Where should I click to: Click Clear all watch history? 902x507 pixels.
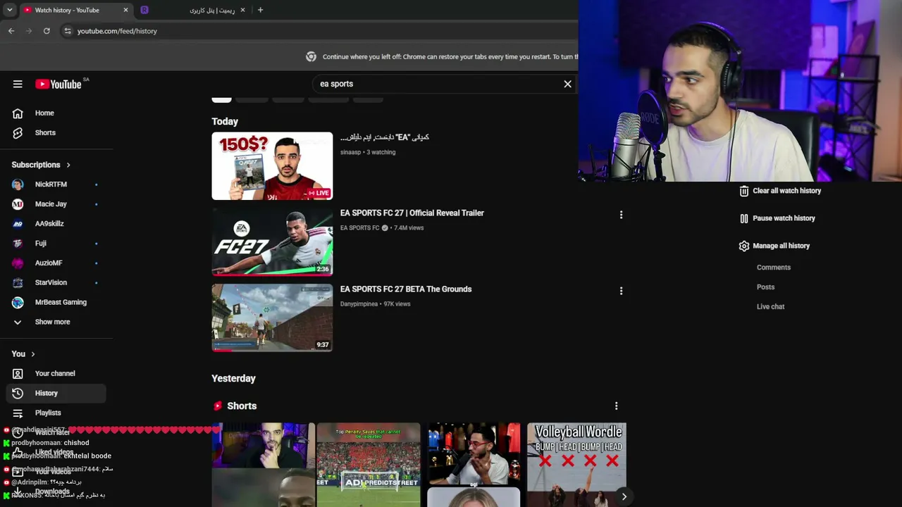click(780, 191)
